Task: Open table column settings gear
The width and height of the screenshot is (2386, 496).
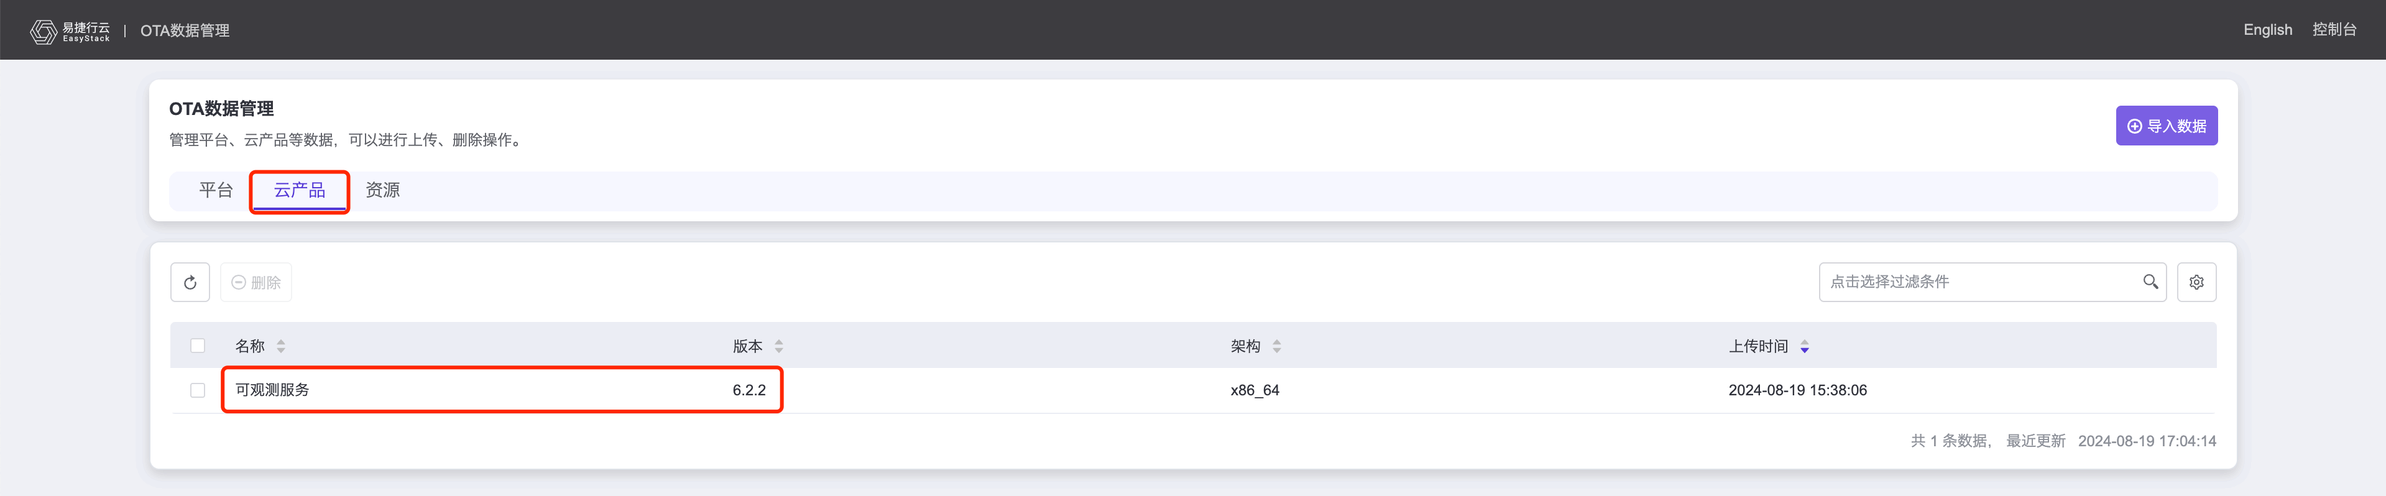Action: click(2195, 282)
